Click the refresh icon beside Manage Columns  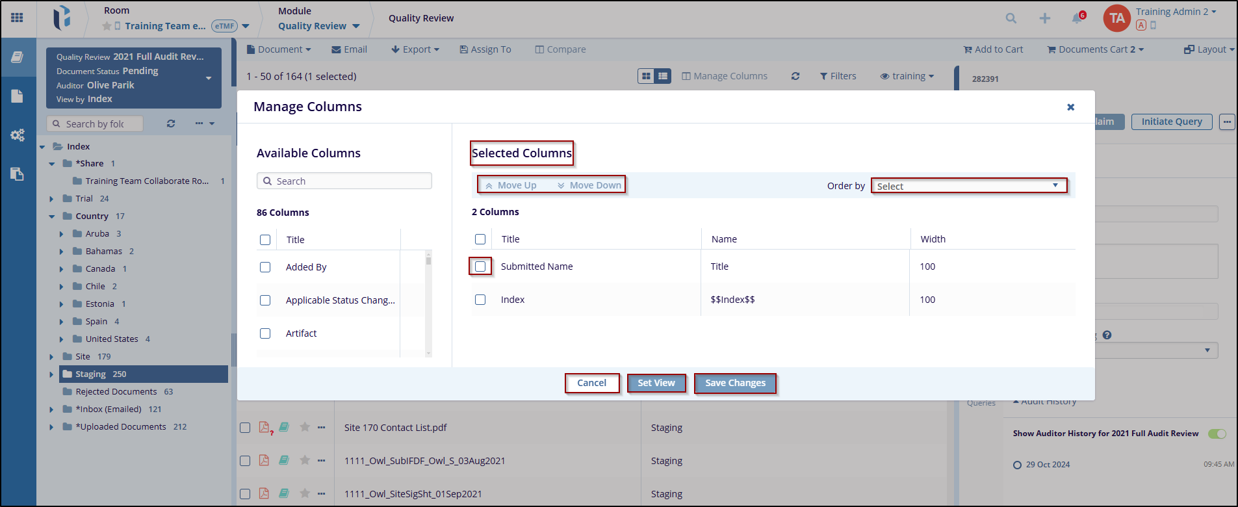click(795, 76)
